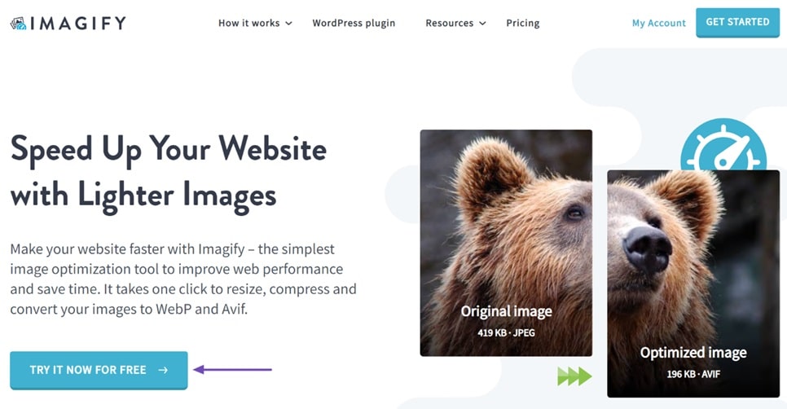Click the IMAGIFY wordmark text
Image resolution: width=787 pixels, height=409 pixels.
[x=77, y=23]
